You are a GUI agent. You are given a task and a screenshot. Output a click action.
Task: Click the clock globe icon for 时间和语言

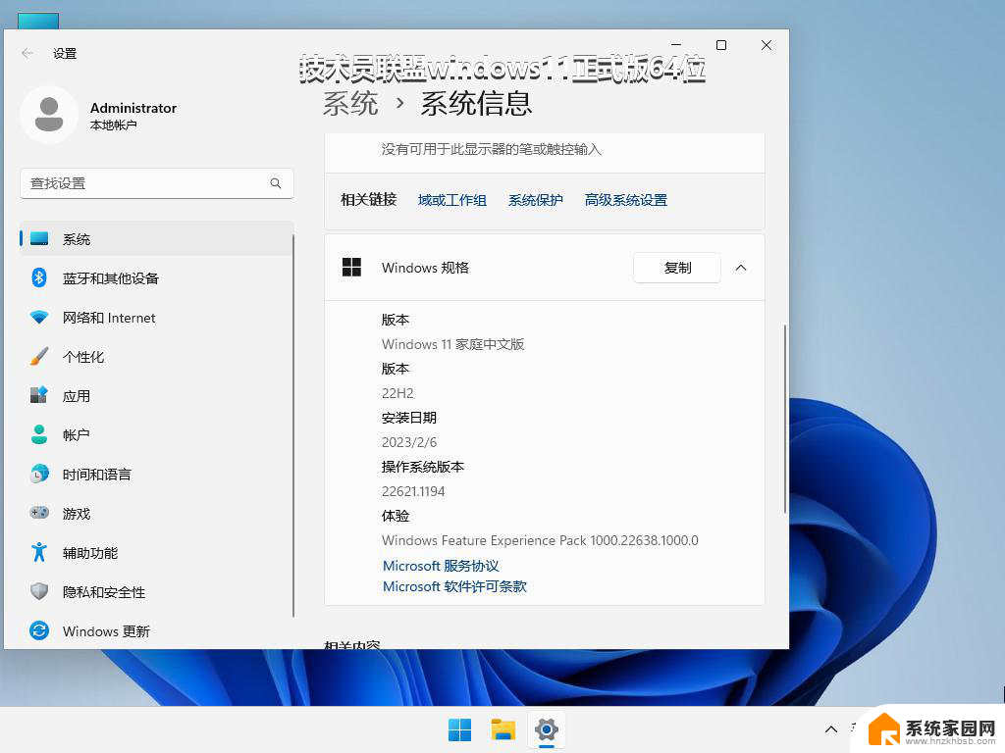[39, 474]
